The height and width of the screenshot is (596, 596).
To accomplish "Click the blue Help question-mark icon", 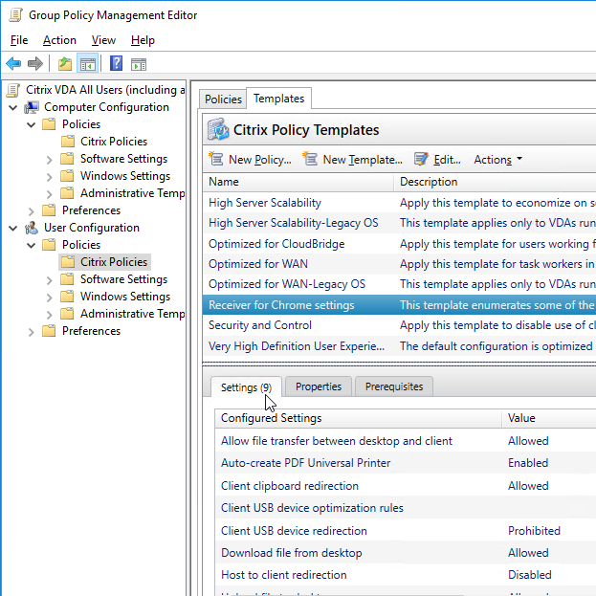I will click(x=116, y=63).
